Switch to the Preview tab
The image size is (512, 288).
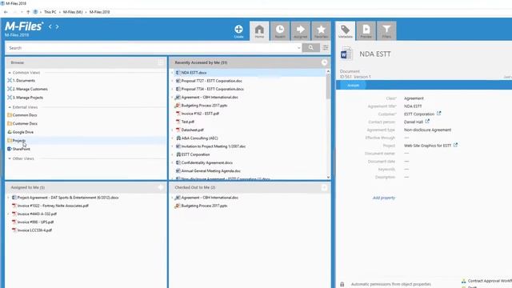coord(366,31)
